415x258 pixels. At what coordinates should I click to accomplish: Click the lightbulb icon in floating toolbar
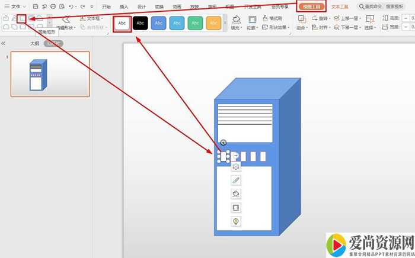[236, 221]
